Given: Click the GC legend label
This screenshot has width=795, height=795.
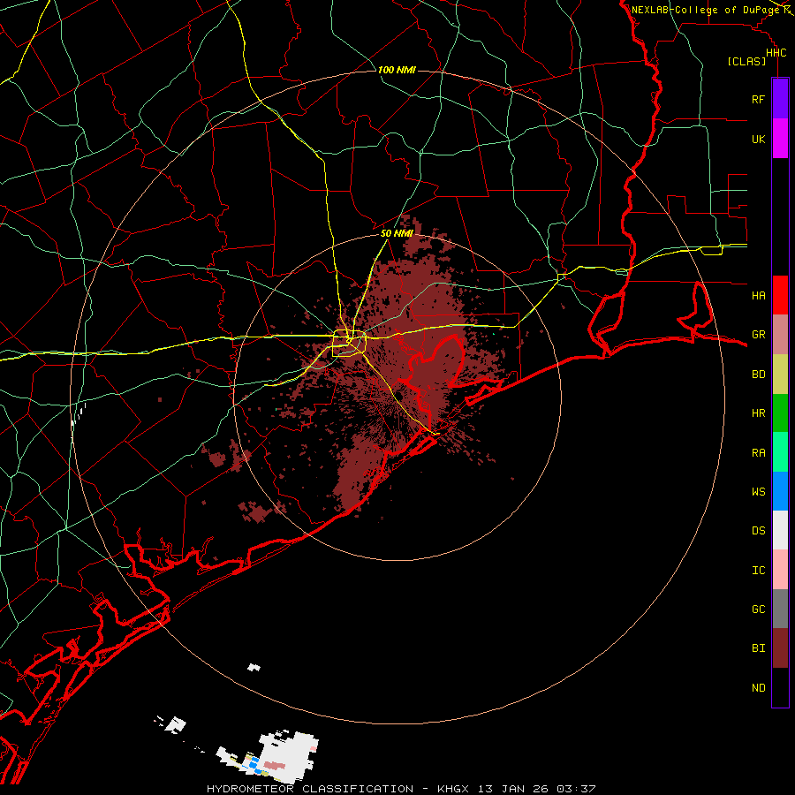Looking at the screenshot, I should (x=758, y=609).
